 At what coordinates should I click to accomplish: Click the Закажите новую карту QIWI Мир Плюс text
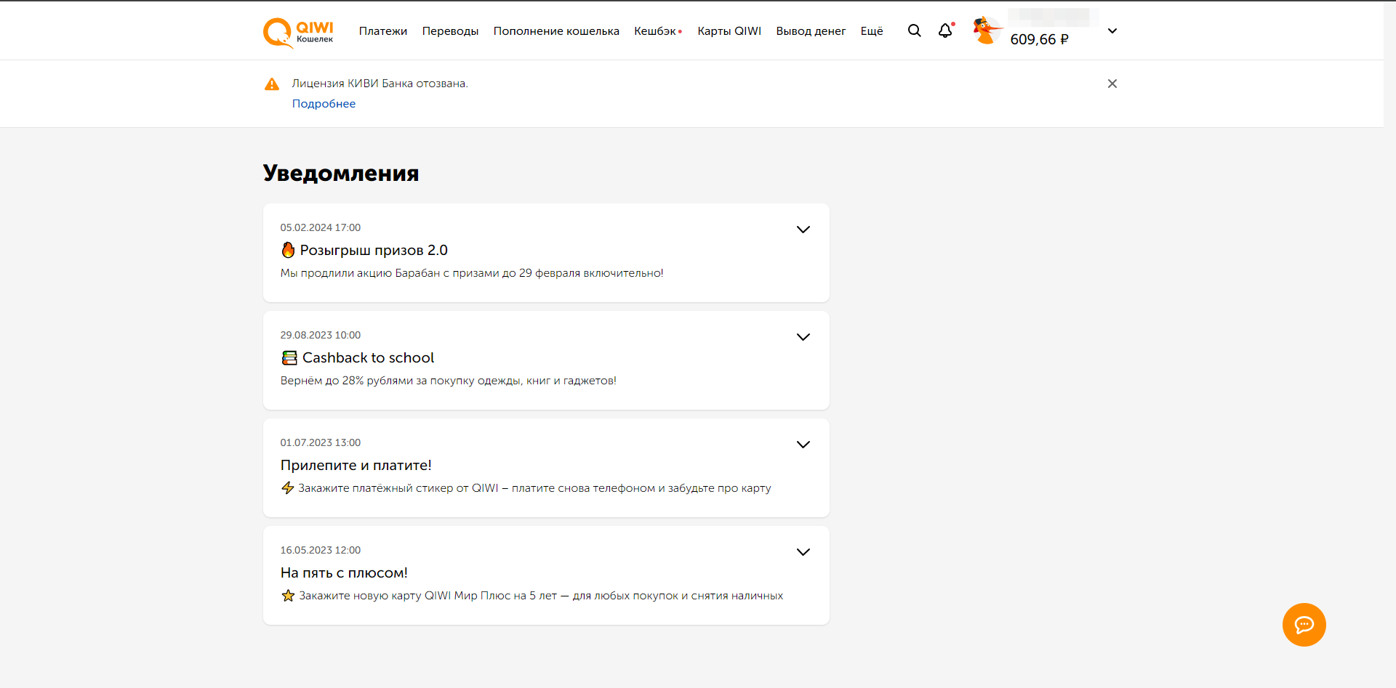541,596
